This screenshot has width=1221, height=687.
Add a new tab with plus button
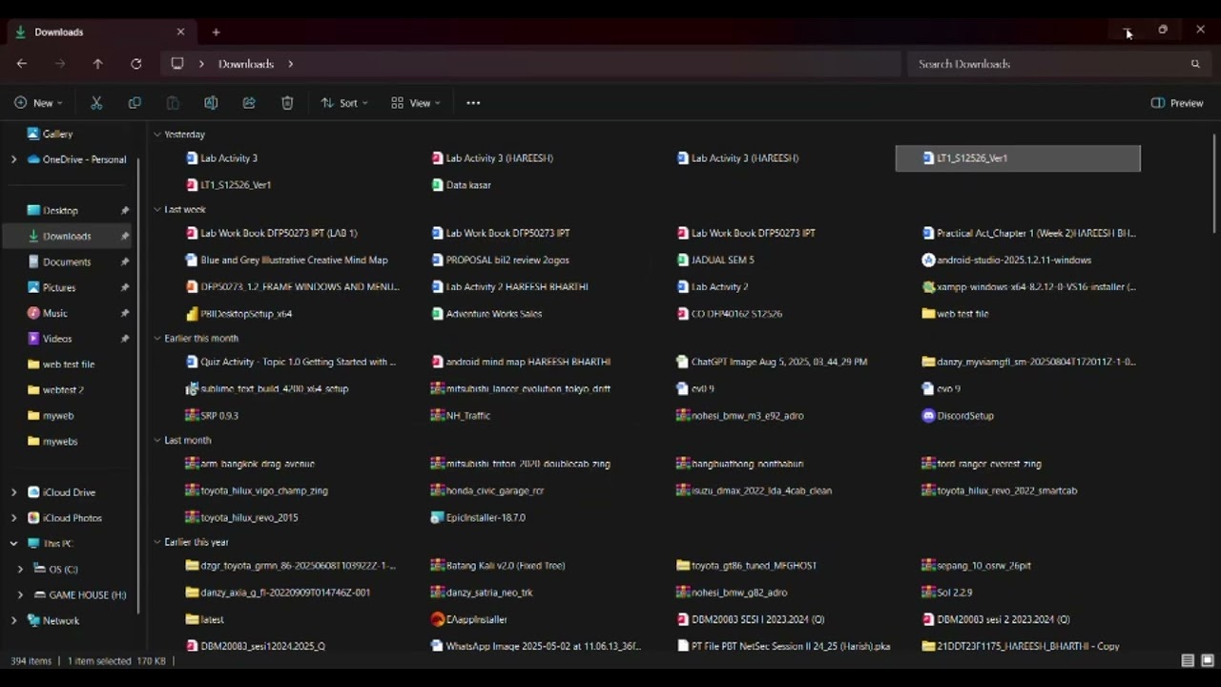pos(216,31)
